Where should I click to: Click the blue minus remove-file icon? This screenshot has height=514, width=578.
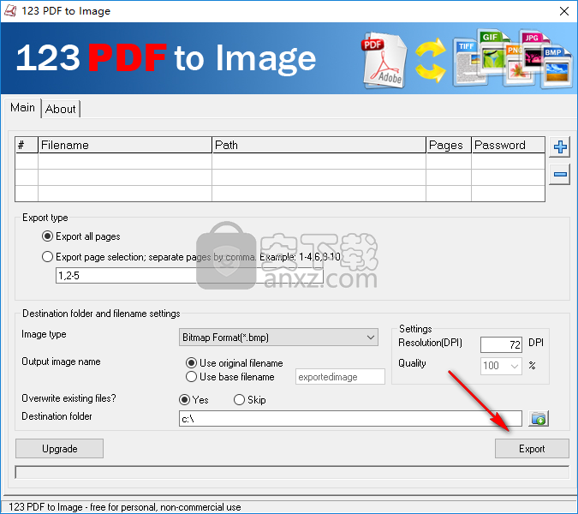tap(559, 174)
